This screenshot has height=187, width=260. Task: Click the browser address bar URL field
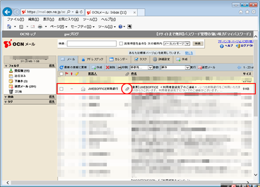pos(46,12)
